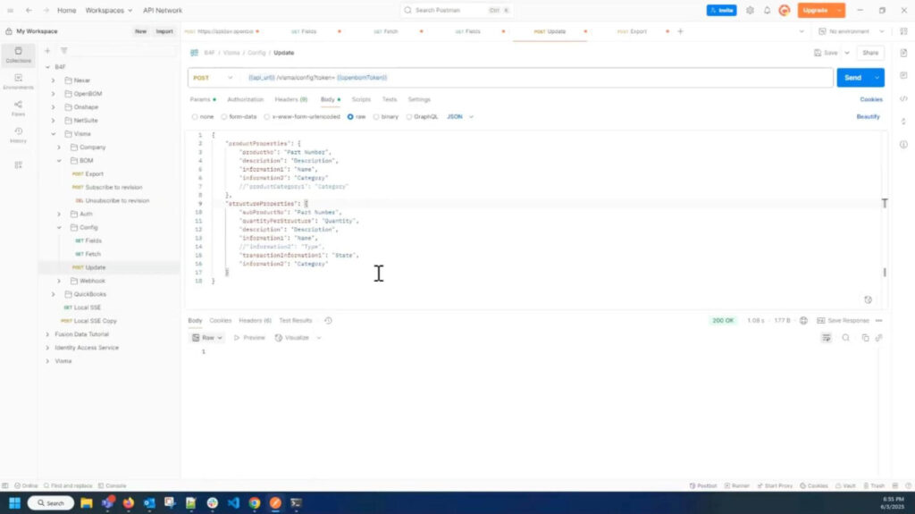Open the JSON format dropdown

coord(460,117)
